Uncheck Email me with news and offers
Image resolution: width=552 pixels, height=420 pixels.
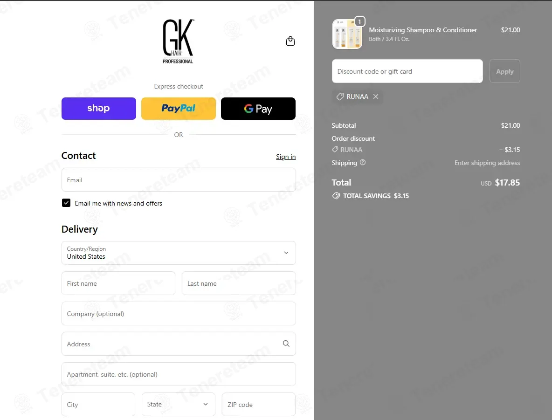tap(66, 203)
